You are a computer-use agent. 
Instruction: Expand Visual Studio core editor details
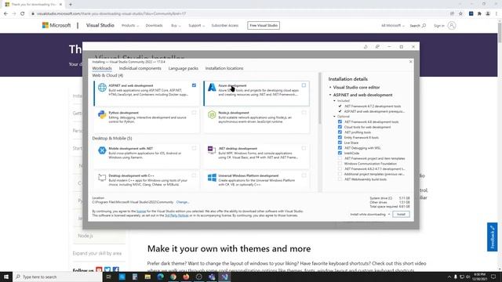coord(330,87)
